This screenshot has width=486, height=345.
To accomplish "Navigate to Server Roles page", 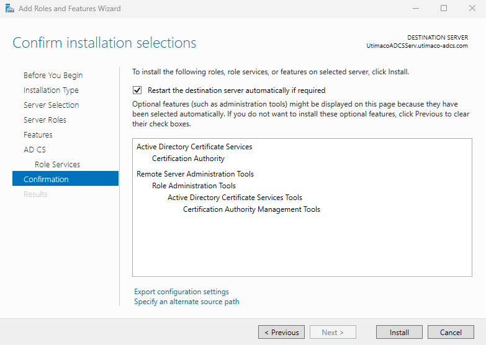I will (45, 120).
